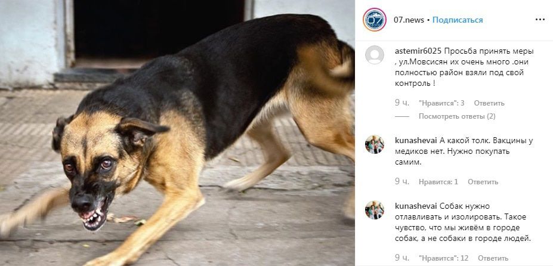
Task: Reply to the astemir6025 comment with Ответить
Action: pyautogui.click(x=489, y=103)
